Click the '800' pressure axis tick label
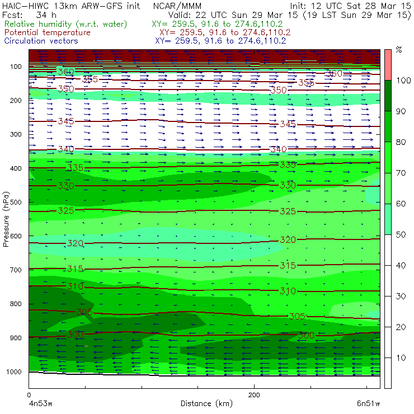The width and height of the screenshot is (414, 414). click(16, 304)
